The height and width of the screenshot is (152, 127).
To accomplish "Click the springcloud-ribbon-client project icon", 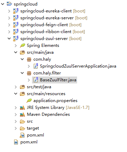I will pyautogui.click(x=16, y=32).
